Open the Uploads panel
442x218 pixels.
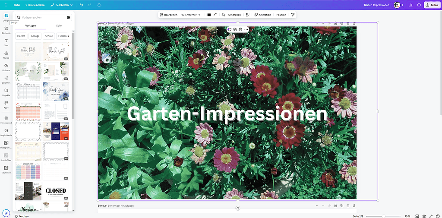click(x=6, y=67)
